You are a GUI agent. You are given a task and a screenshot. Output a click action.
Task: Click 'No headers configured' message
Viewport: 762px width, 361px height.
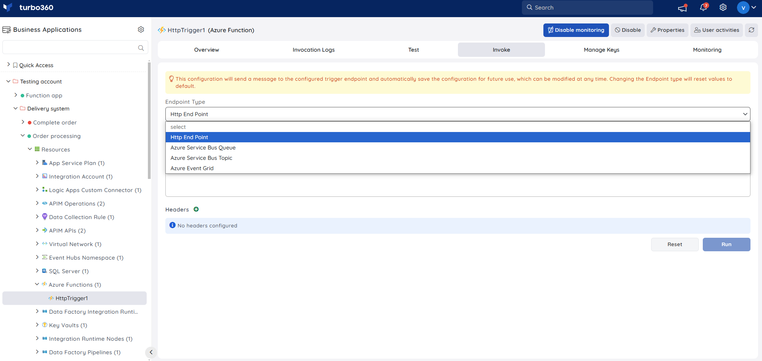pos(207,225)
